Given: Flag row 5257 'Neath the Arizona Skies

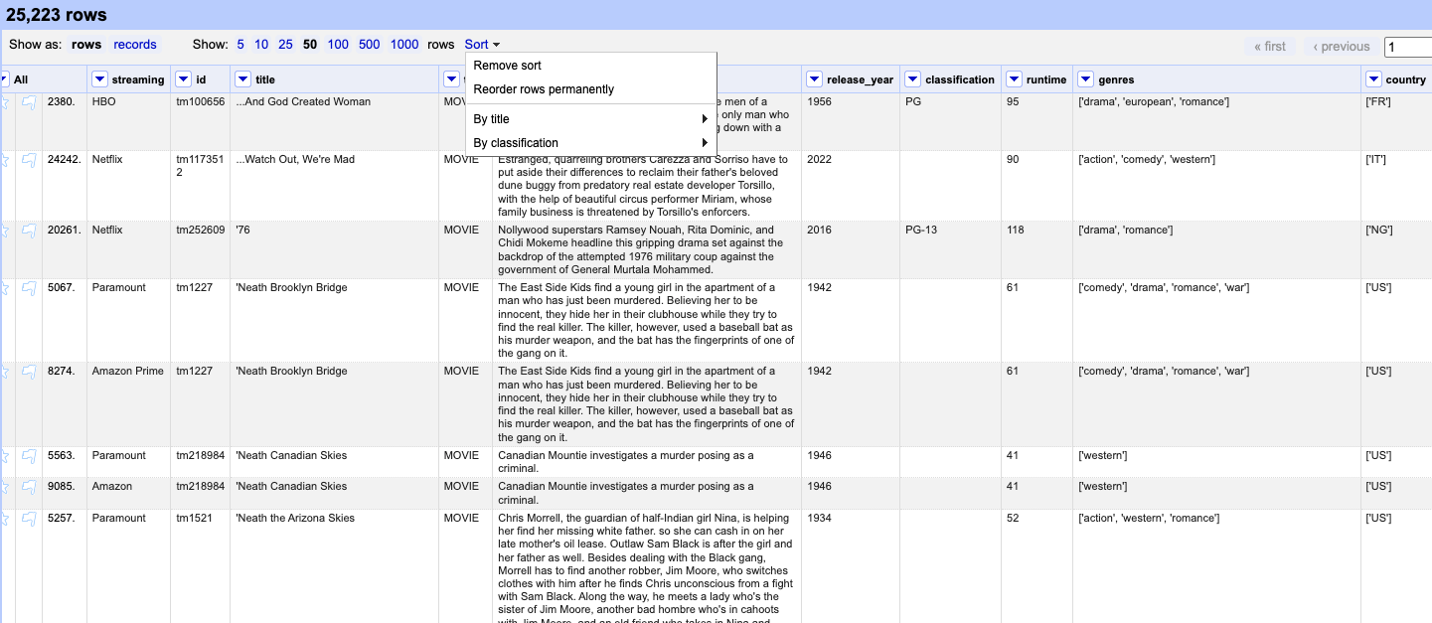Looking at the screenshot, I should tap(29, 519).
